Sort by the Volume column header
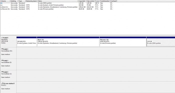This screenshot has height=93, width=175. [5, 1]
